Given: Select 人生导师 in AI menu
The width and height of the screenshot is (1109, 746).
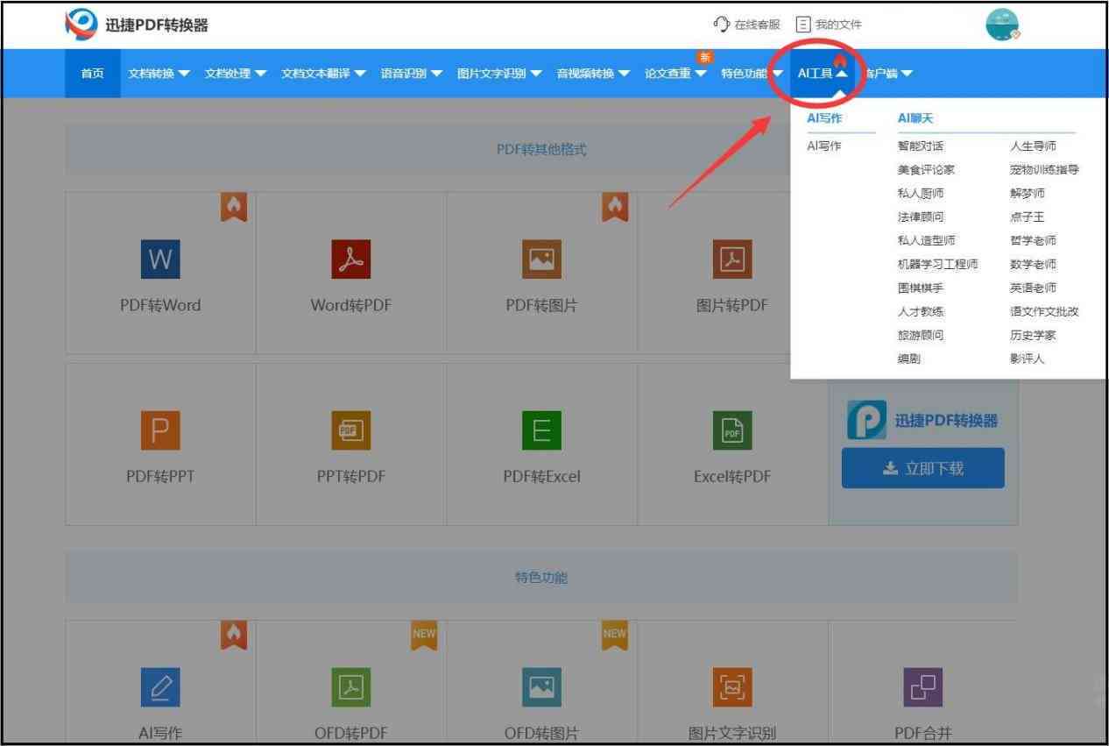Looking at the screenshot, I should click(x=1033, y=146).
